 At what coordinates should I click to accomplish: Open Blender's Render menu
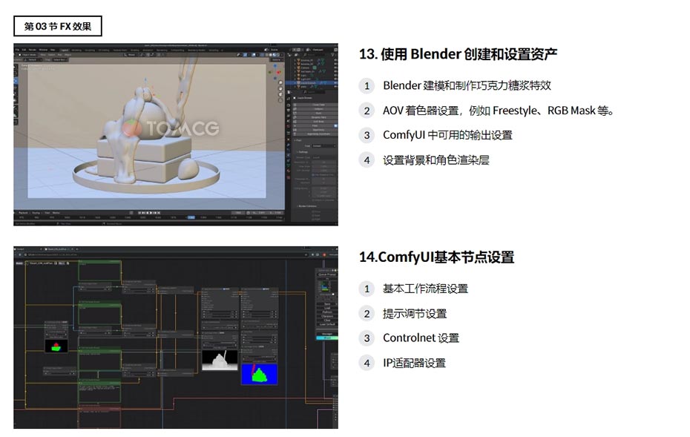click(32, 50)
